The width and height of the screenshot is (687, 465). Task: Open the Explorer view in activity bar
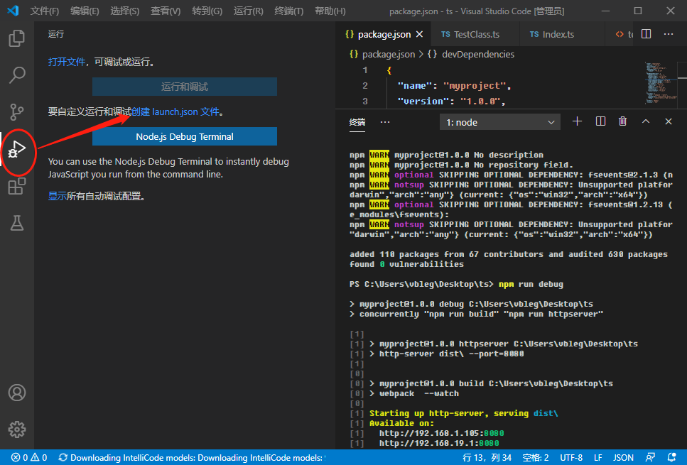16,38
